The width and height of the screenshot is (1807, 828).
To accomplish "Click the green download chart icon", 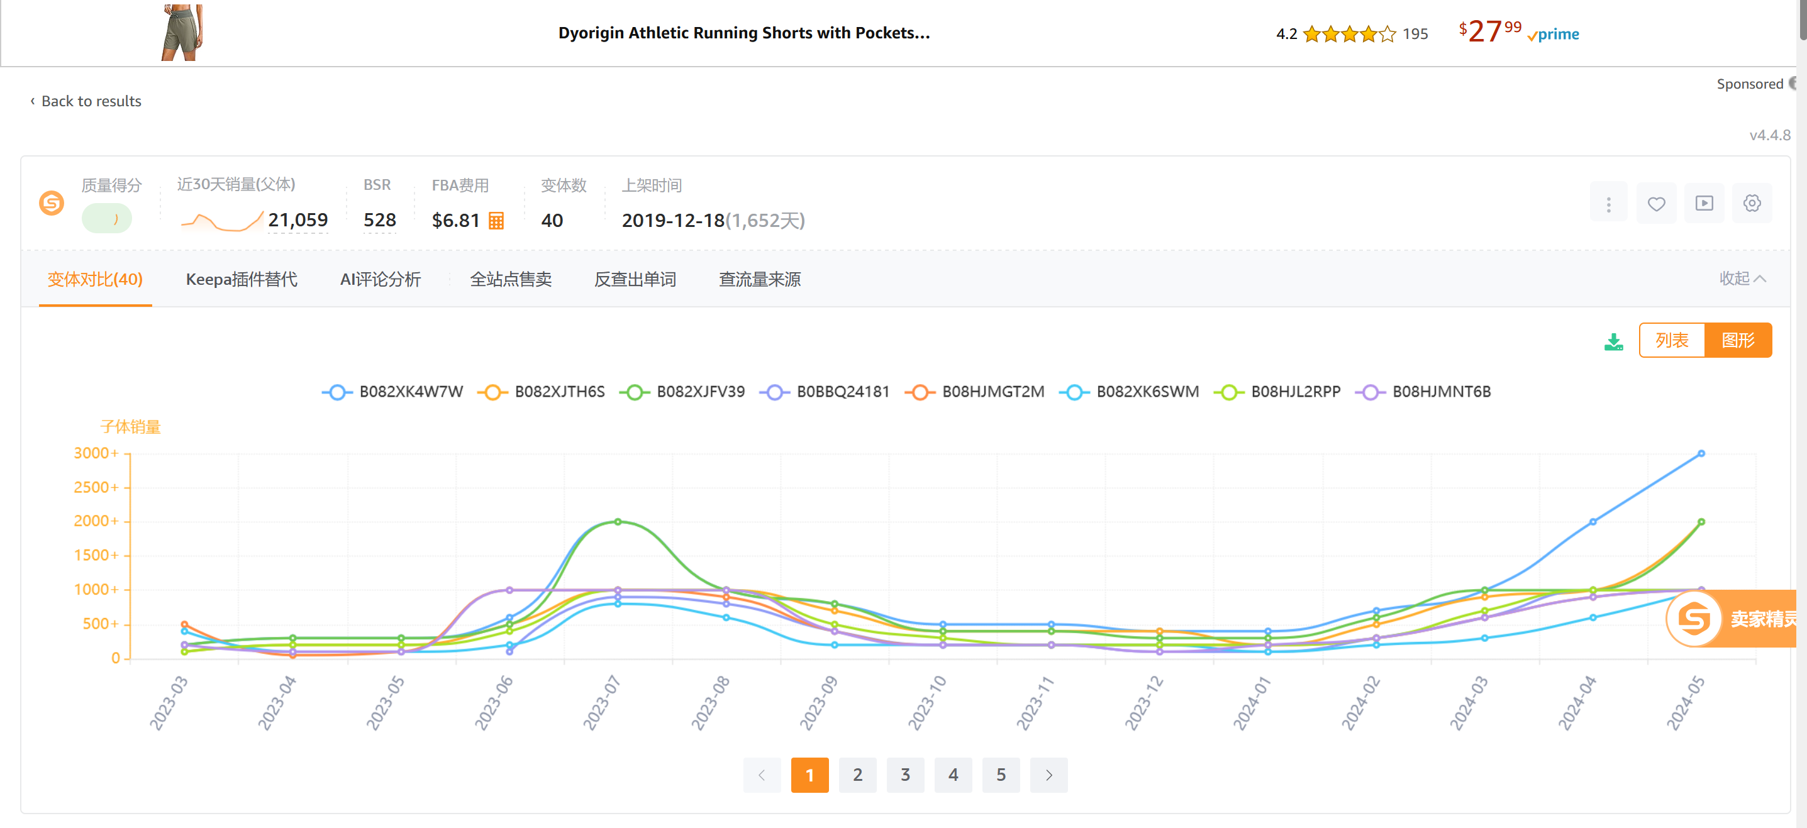I will 1613,341.
